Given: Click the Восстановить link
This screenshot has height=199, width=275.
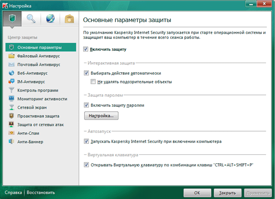Looking at the screenshot, I should pyautogui.click(x=41, y=192).
